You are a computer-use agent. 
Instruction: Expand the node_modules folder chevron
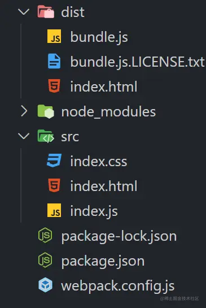click(24, 111)
